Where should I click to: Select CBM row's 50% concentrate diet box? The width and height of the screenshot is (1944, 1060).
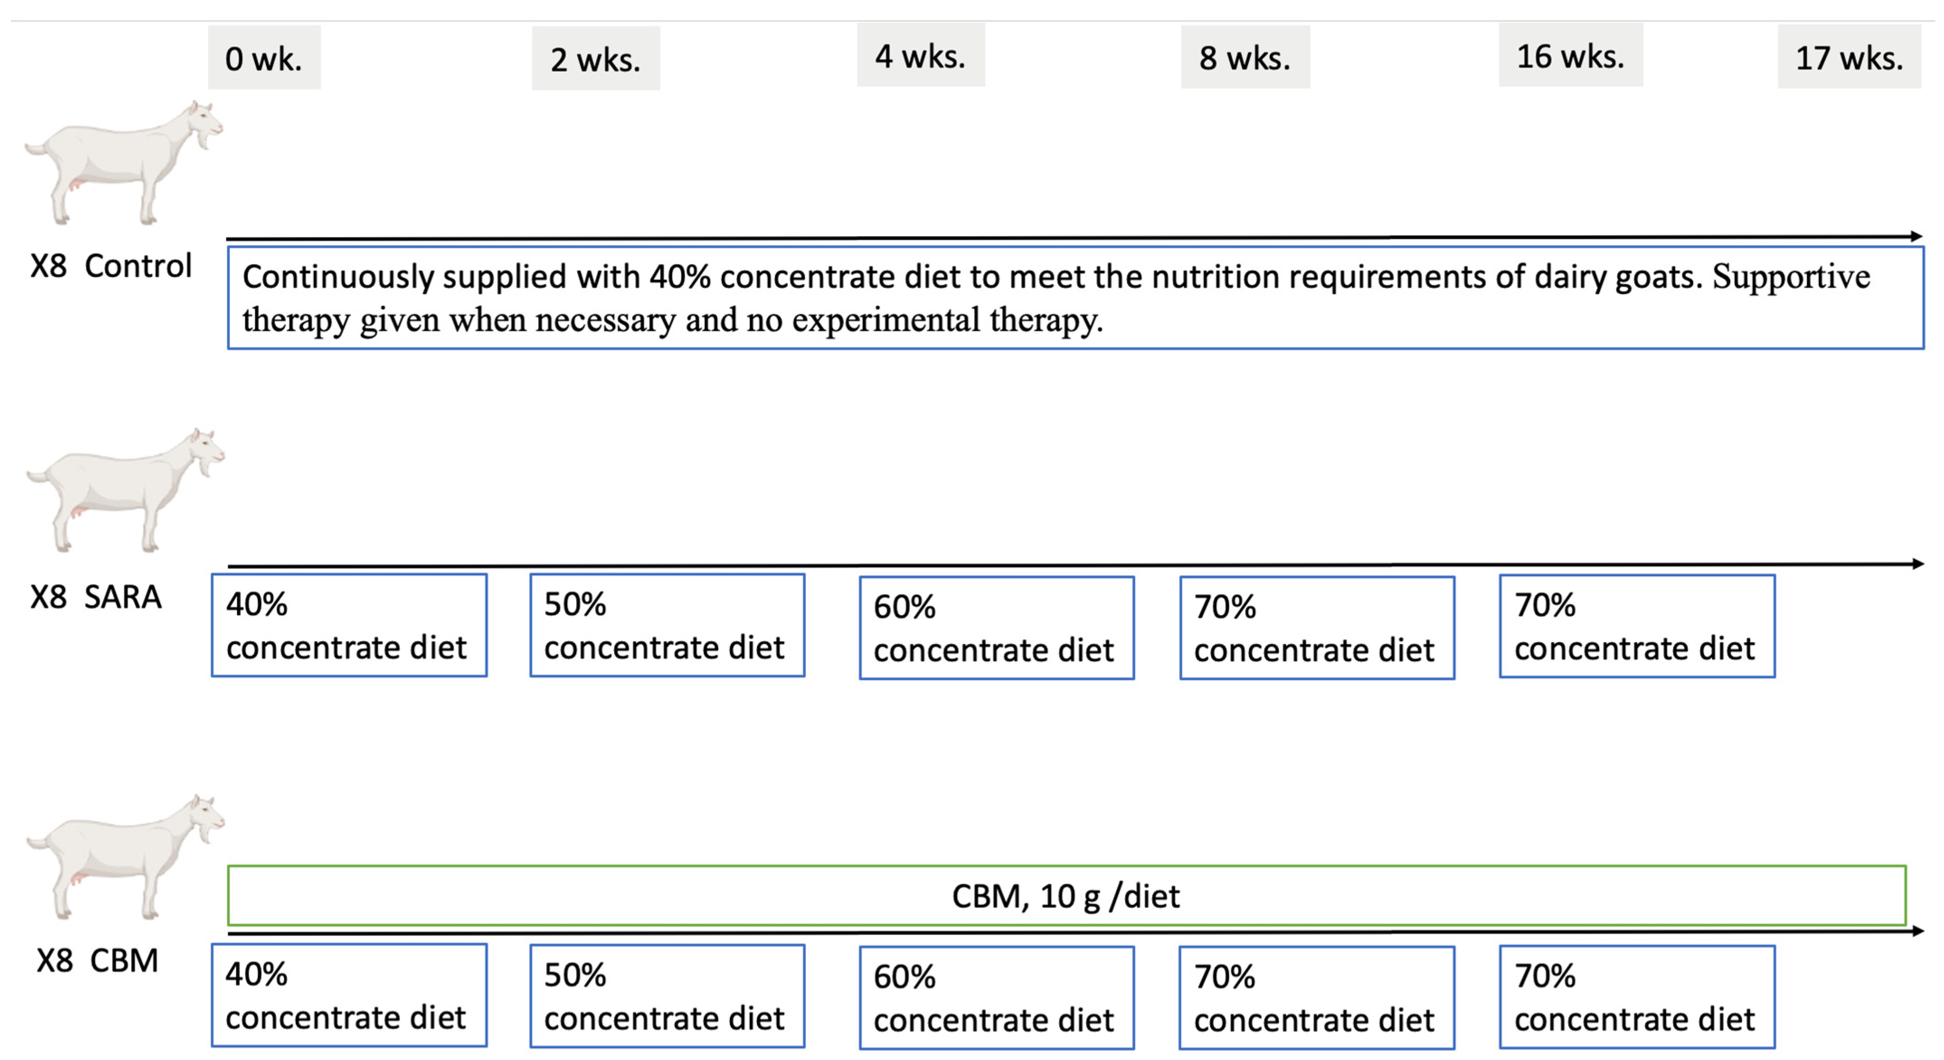click(667, 997)
